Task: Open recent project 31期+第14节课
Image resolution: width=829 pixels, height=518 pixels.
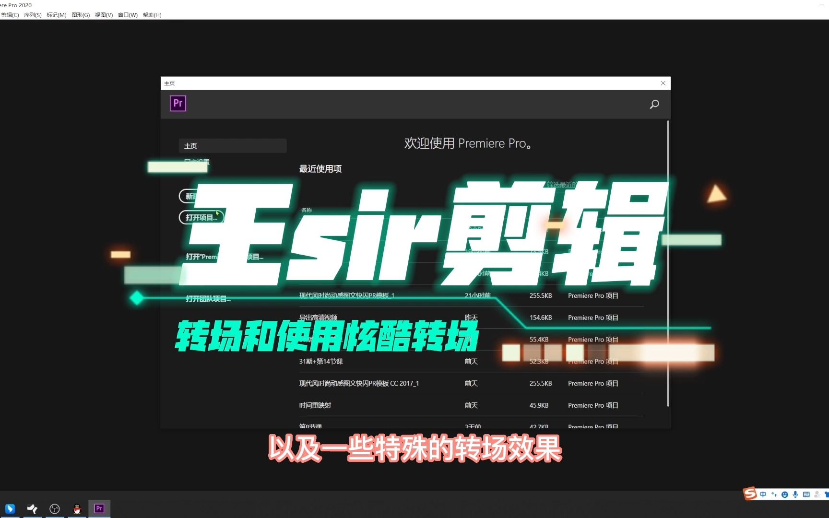Action: (x=321, y=361)
